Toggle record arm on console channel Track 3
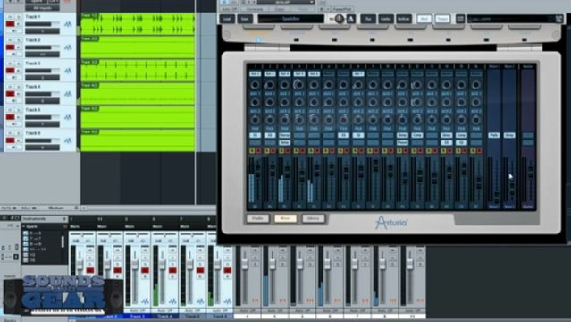Screen dimensions: 571x322 [145, 270]
